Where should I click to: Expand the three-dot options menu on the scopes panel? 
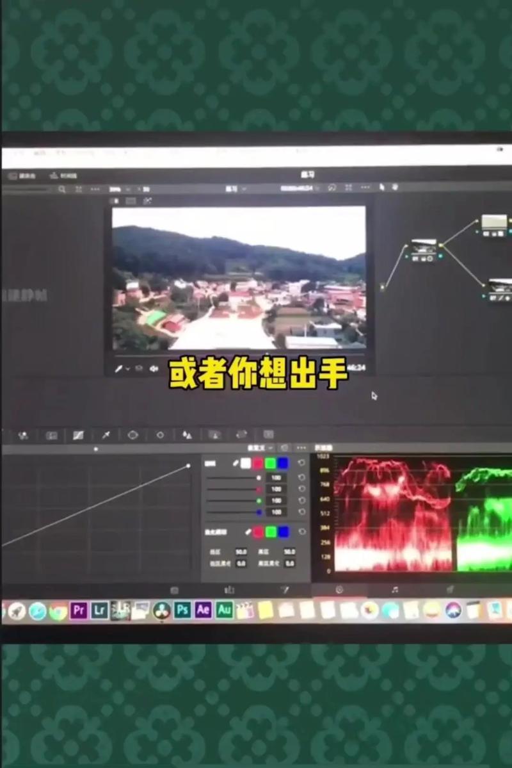[301, 447]
